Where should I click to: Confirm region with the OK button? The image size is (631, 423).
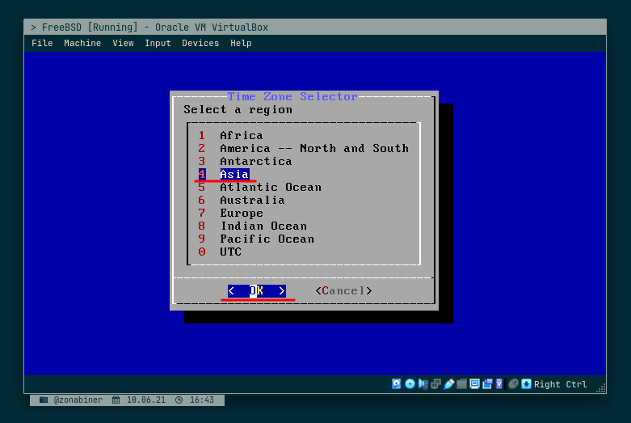point(257,291)
